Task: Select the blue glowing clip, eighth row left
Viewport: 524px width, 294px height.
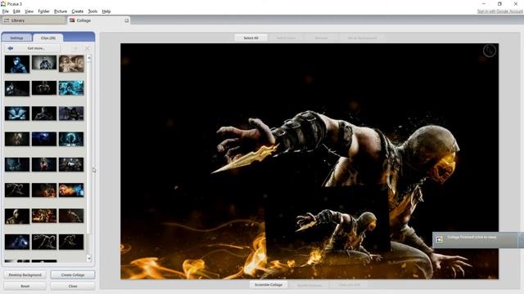Action: click(17, 242)
